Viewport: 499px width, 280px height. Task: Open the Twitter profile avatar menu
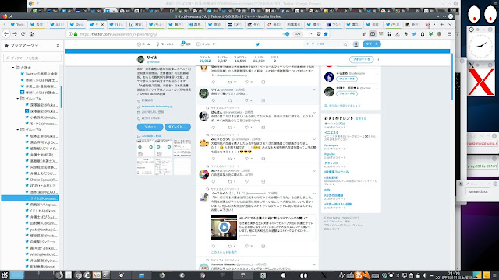point(356,44)
